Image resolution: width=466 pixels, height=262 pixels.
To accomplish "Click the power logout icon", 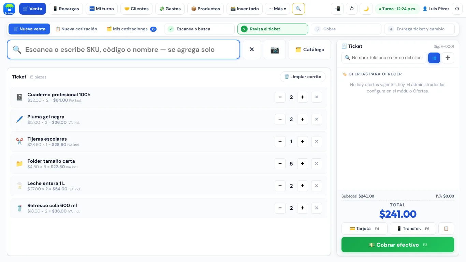I will pos(457,9).
